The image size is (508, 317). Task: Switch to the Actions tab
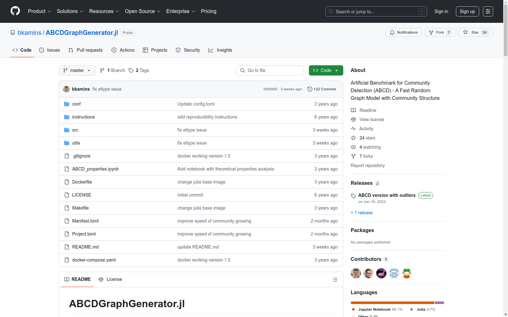pyautogui.click(x=123, y=50)
